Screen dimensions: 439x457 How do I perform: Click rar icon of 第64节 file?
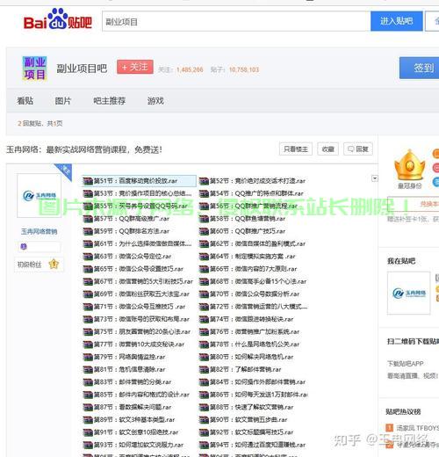[x=204, y=257]
